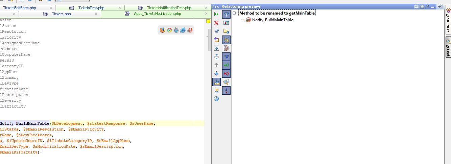
Task: Collapse the 'Method to be renamed to getMainTable' node
Action: click(x=234, y=13)
